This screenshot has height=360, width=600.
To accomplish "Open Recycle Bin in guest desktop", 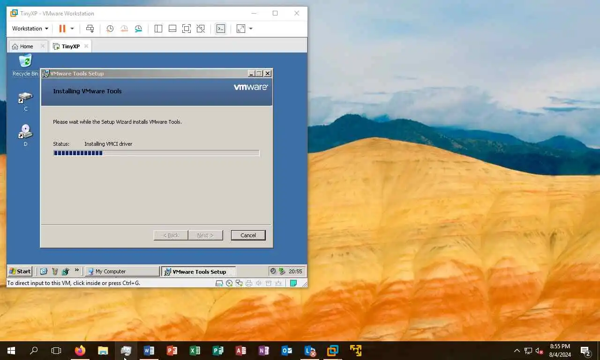I will (25, 65).
